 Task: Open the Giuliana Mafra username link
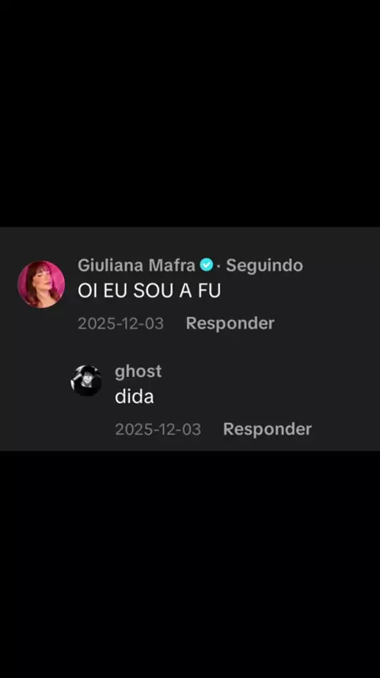[136, 265]
